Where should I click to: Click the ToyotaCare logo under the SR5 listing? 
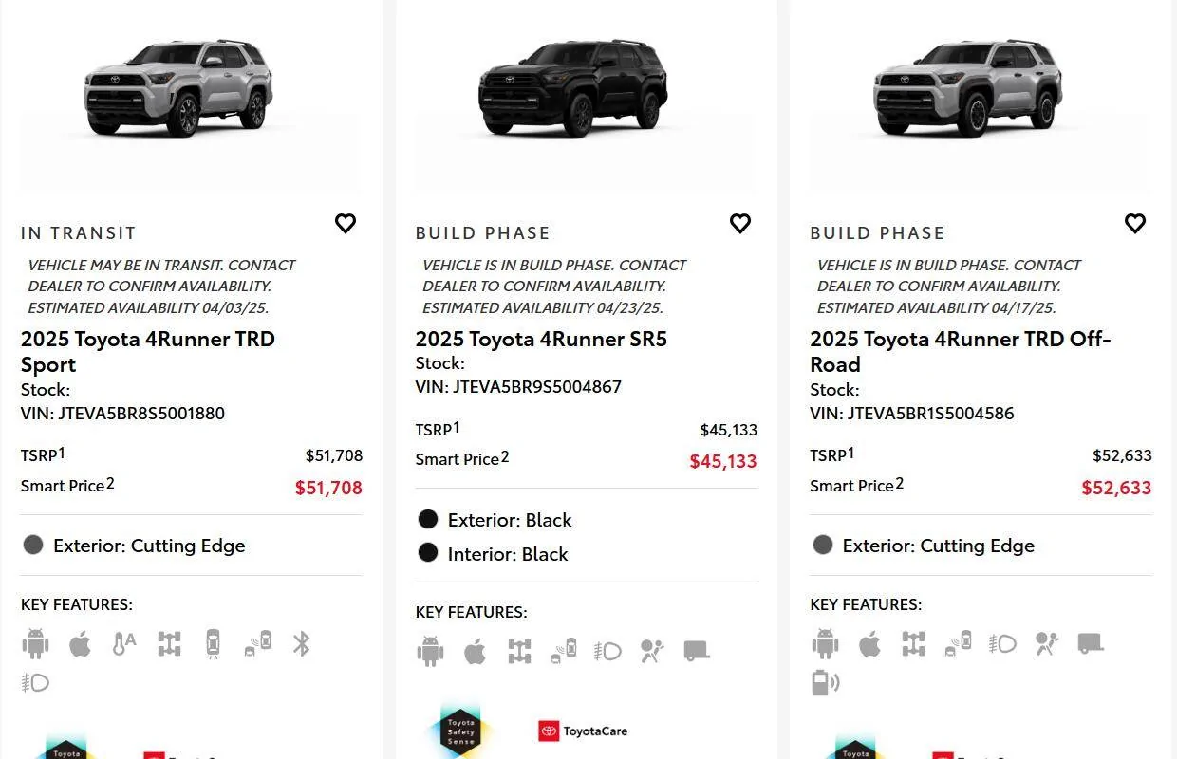tap(582, 731)
